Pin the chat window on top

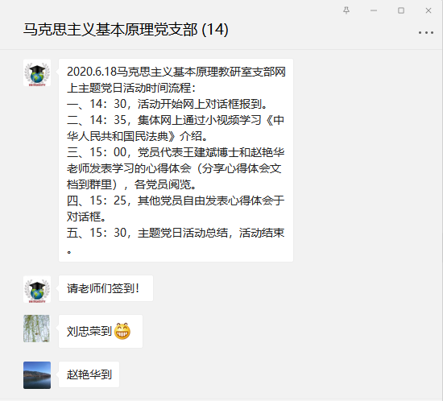pyautogui.click(x=346, y=10)
